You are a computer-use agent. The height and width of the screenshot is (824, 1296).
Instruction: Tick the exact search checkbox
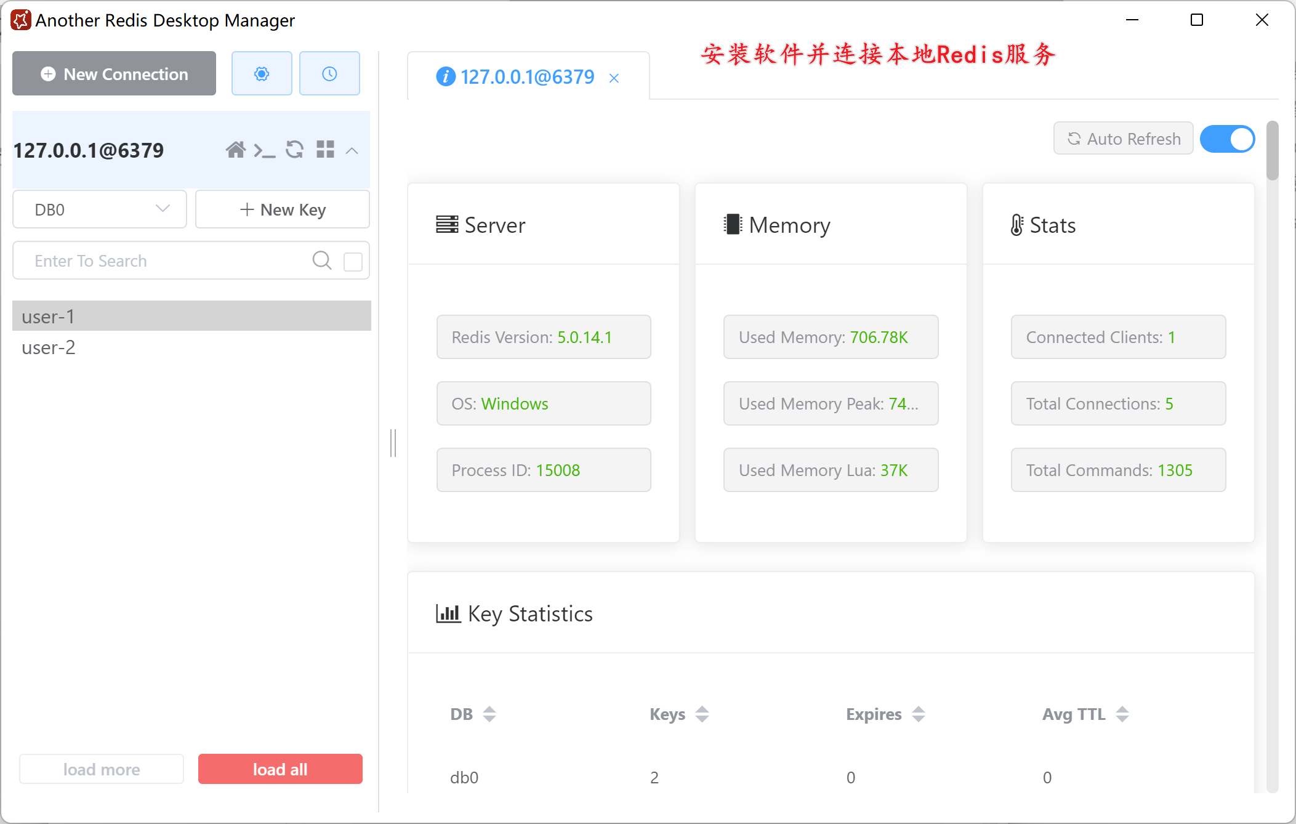(353, 261)
